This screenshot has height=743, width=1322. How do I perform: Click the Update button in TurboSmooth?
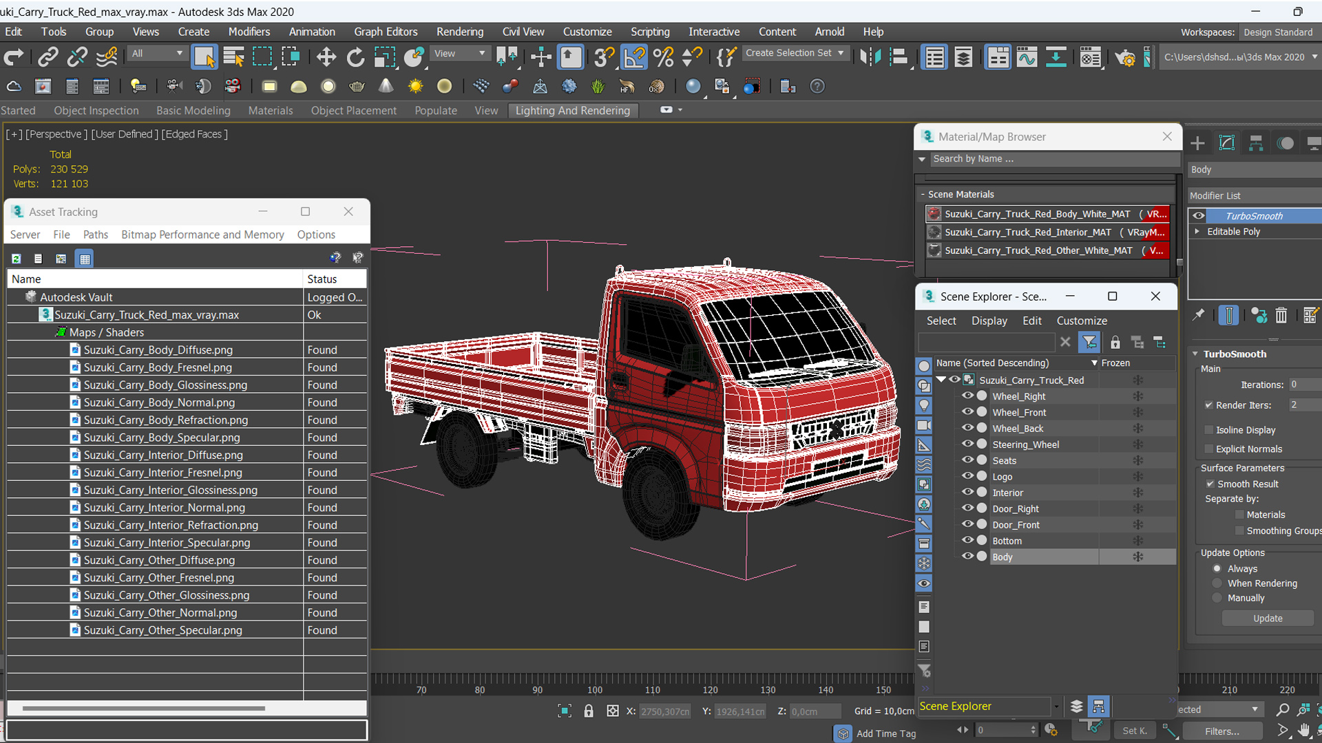[x=1268, y=618]
